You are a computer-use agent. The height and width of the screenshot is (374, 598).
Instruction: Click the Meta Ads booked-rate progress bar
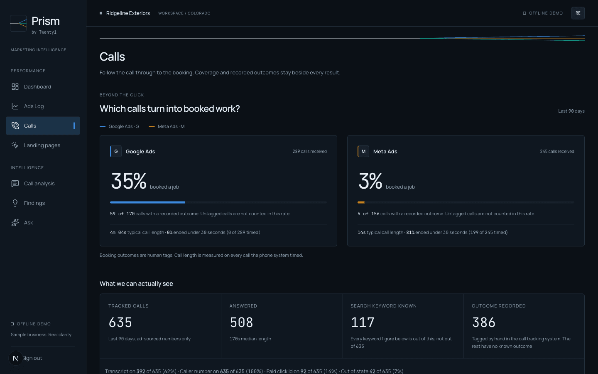(x=466, y=202)
